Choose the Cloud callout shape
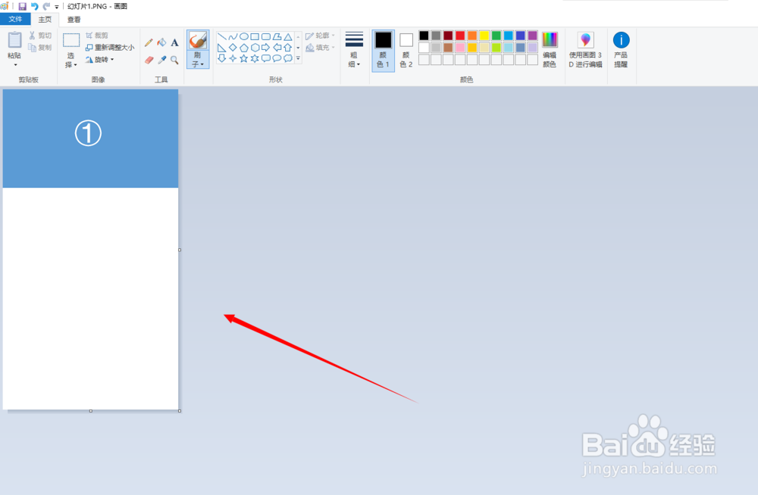 pos(288,58)
